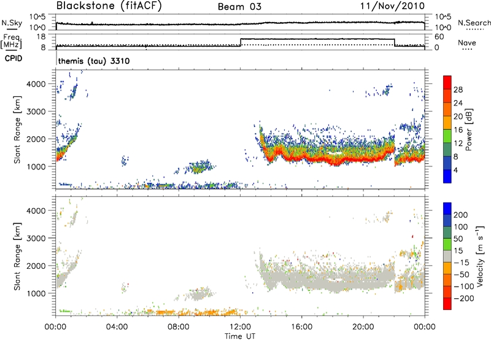The height and width of the screenshot is (340, 491).
Task: Click the '18' frequency axis tick label
Action: [x=41, y=37]
